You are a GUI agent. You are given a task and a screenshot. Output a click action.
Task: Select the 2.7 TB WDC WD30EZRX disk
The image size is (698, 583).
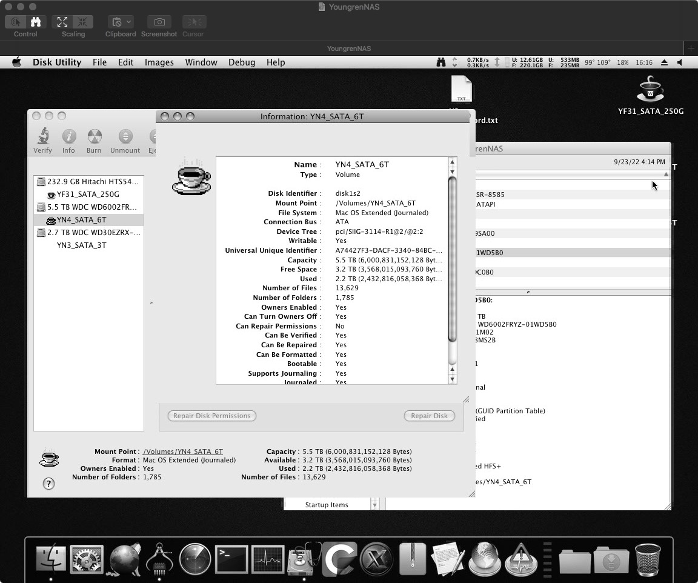coord(88,233)
